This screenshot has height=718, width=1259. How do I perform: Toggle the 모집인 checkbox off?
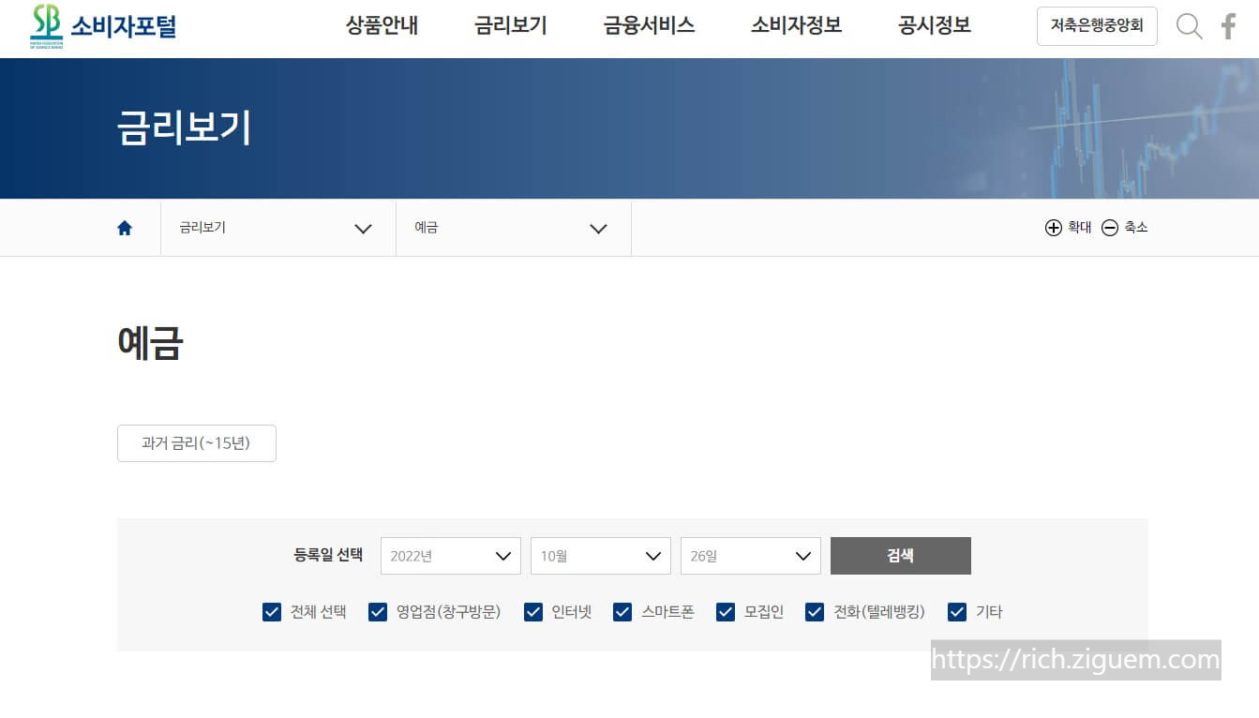[x=725, y=611]
